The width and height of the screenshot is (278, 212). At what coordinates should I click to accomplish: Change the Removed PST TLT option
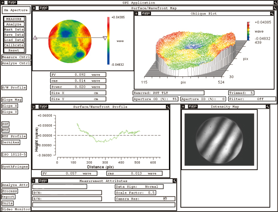tap(168, 93)
